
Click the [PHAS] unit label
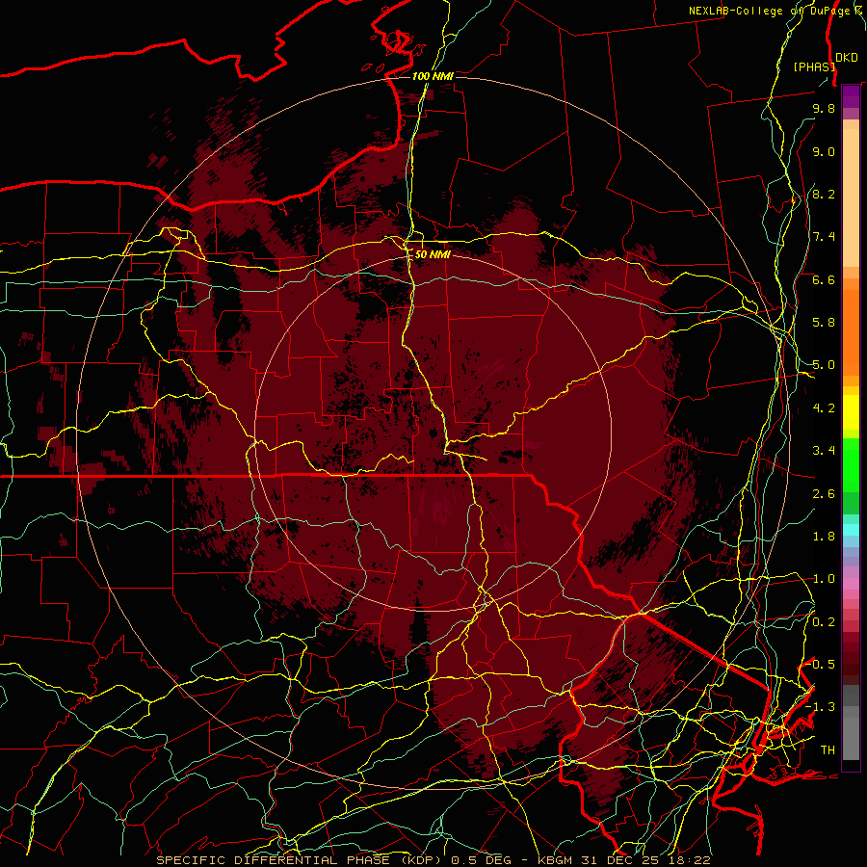[x=813, y=67]
